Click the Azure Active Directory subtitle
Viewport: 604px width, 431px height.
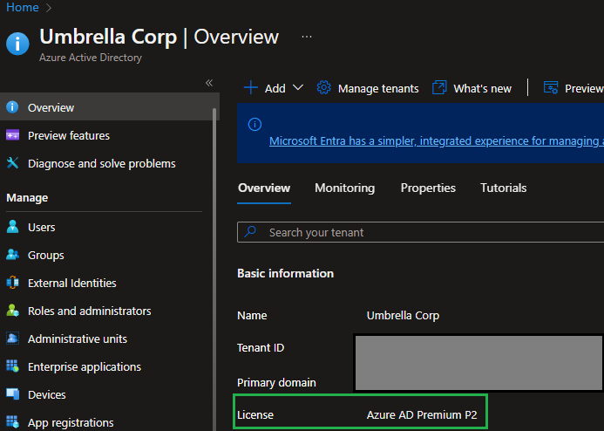pyautogui.click(x=91, y=58)
